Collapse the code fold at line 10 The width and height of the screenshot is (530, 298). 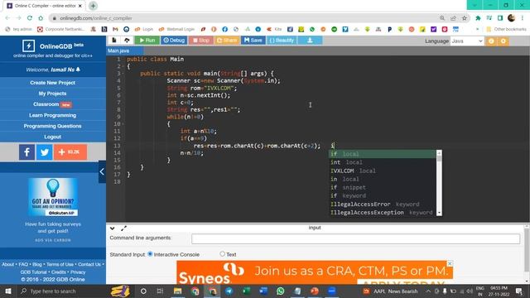[x=123, y=124]
